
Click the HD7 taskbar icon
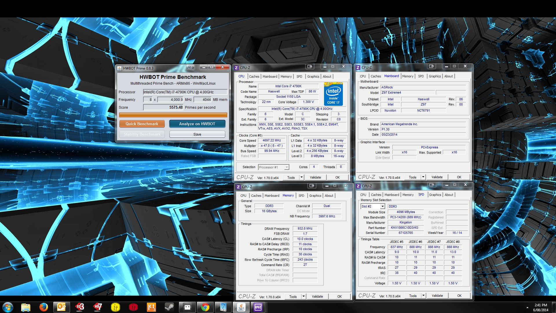pos(98,307)
